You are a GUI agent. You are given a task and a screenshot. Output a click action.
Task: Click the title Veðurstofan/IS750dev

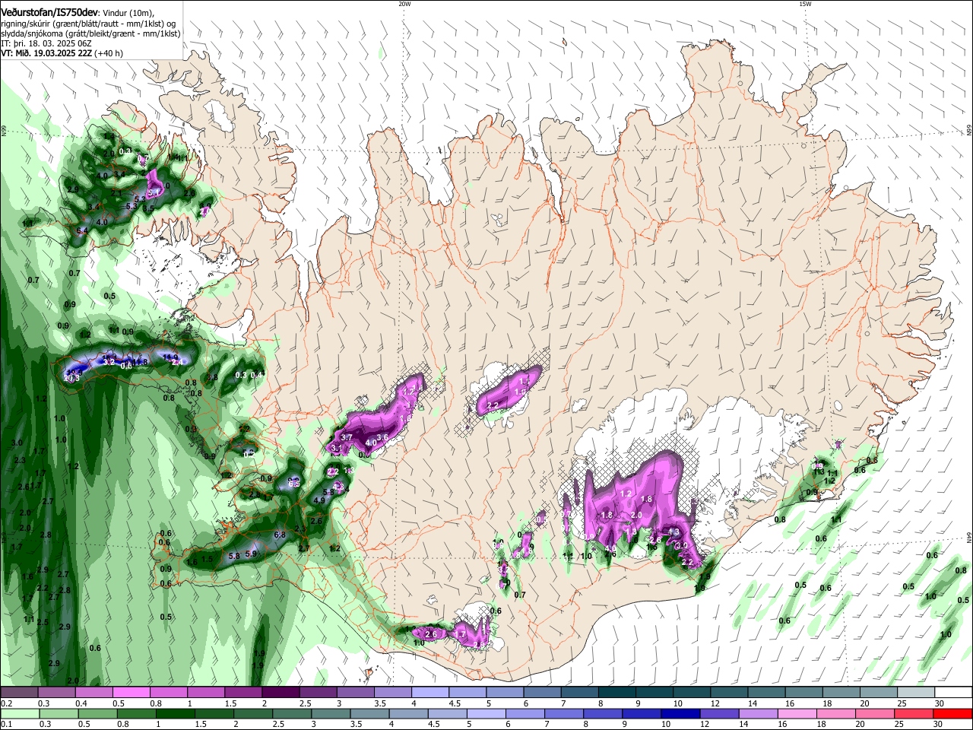coord(49,13)
